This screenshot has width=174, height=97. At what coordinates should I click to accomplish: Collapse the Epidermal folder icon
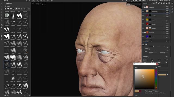pyautogui.click(x=145, y=7)
